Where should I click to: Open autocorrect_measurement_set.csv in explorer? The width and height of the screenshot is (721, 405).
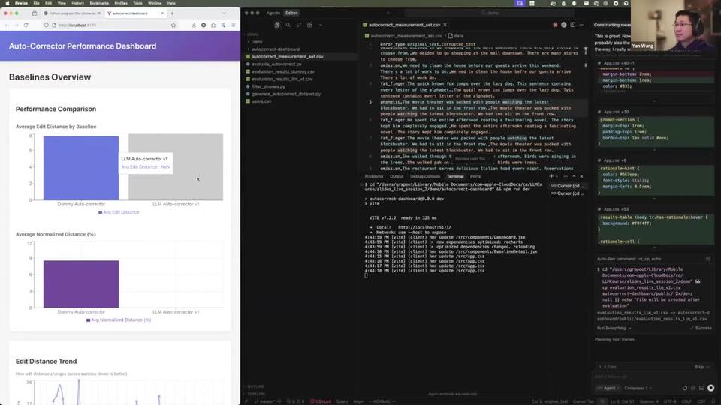[x=288, y=56]
